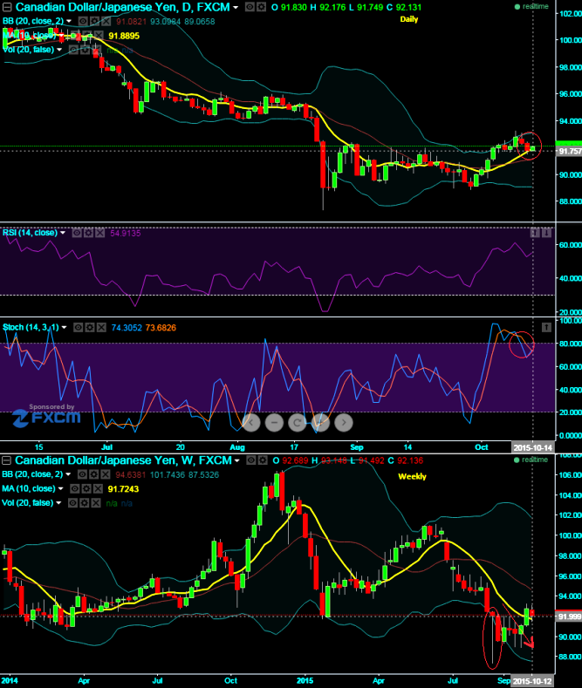Zoom out daily chart with minus button
Screen dimensions: 582x688
274,423
